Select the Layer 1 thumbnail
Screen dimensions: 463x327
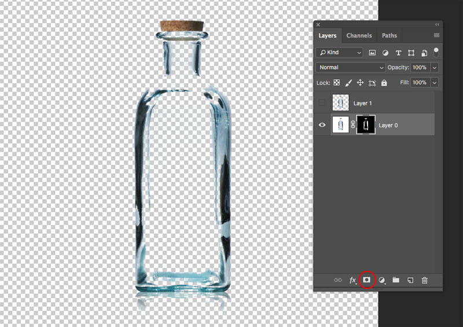pyautogui.click(x=340, y=102)
